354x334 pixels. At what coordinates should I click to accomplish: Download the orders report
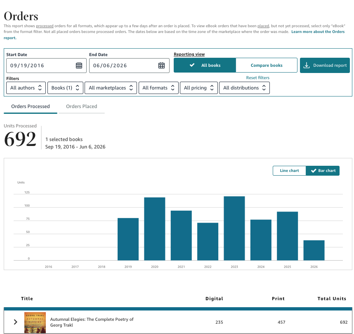325,65
